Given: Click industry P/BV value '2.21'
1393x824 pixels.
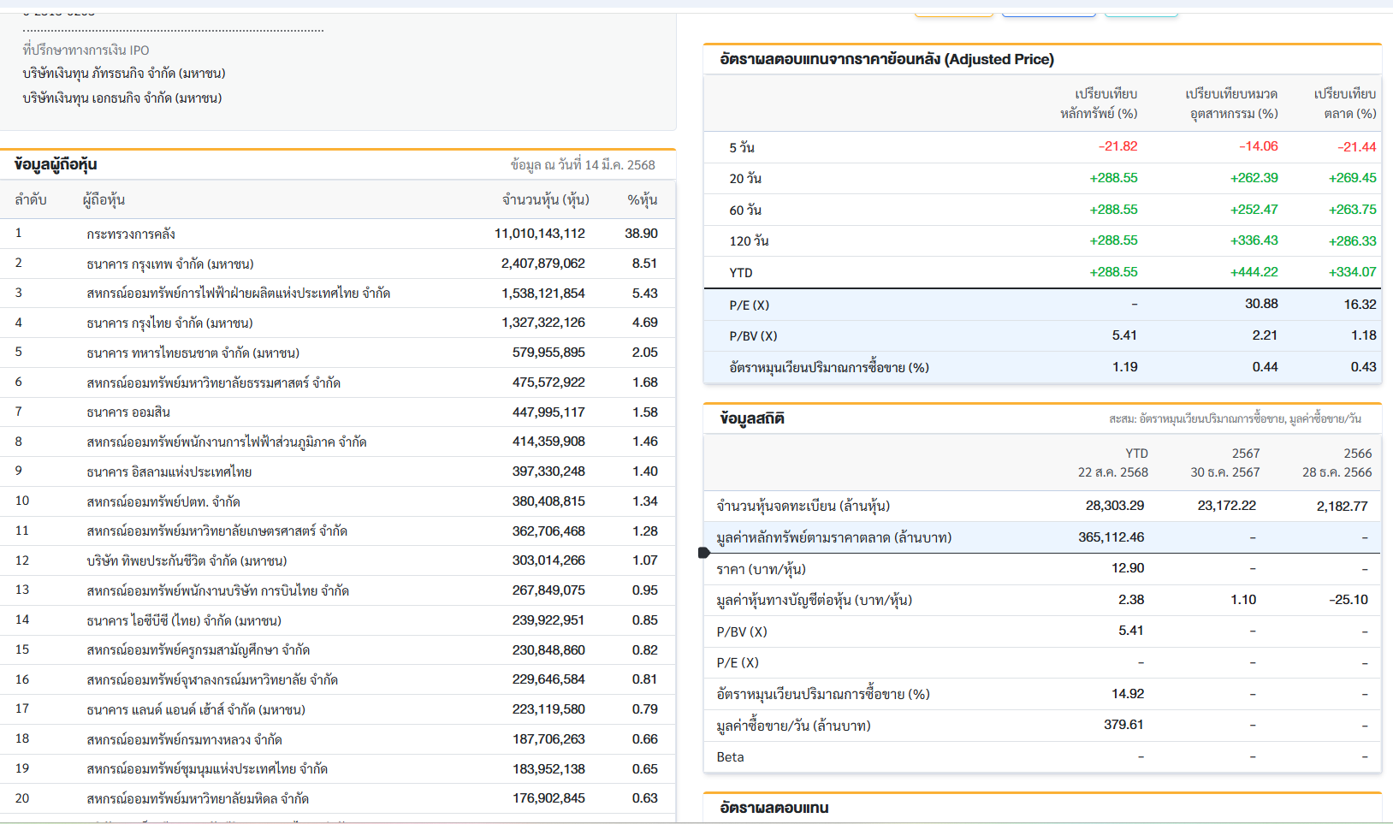Looking at the screenshot, I should (1265, 335).
